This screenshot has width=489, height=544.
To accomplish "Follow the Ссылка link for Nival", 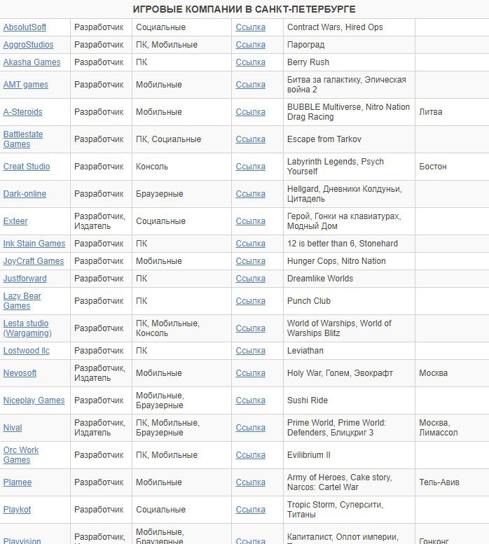I will click(250, 428).
